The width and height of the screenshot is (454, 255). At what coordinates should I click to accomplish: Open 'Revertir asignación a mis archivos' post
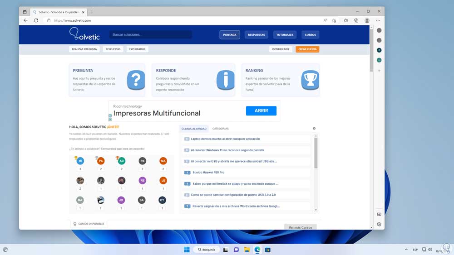(236, 206)
